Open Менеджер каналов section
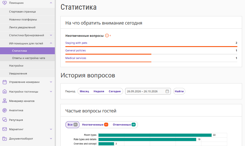Image resolution: width=245 pixels, height=146 pixels. click(x=27, y=101)
